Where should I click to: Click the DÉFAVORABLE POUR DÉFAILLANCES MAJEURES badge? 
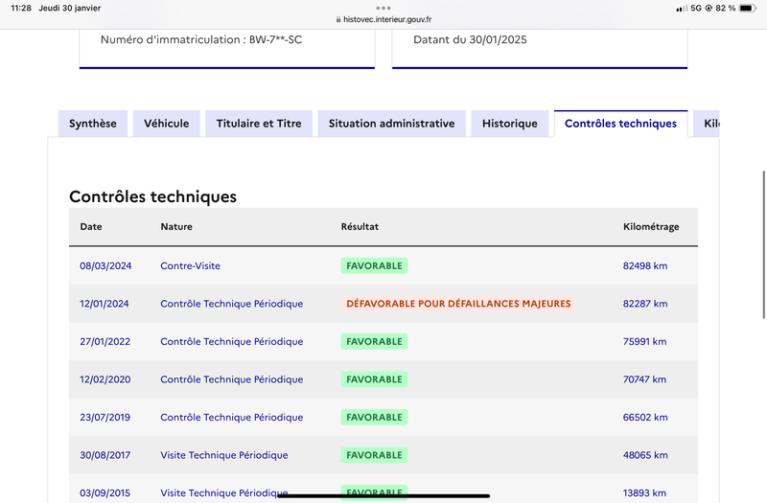coord(458,304)
